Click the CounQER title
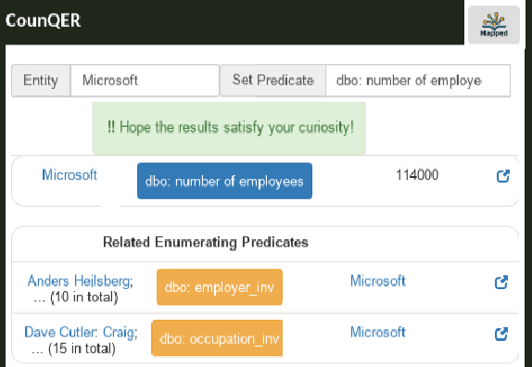532x367 pixels. (x=43, y=20)
